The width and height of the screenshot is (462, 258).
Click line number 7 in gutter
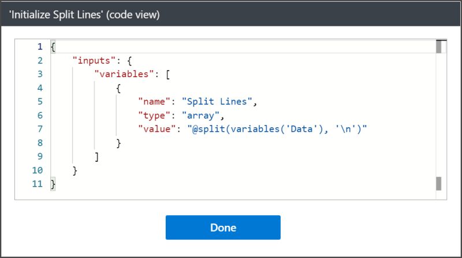point(40,129)
